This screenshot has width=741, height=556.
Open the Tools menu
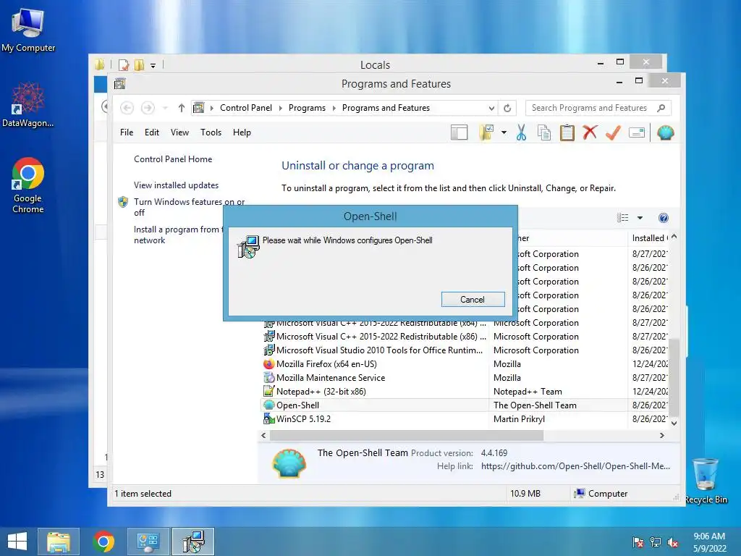pyautogui.click(x=211, y=132)
